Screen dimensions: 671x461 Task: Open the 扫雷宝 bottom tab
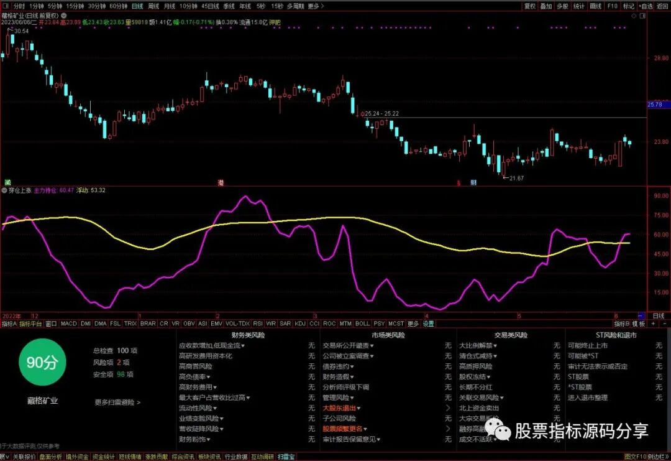[286, 457]
